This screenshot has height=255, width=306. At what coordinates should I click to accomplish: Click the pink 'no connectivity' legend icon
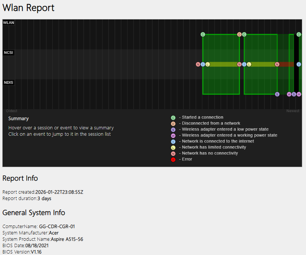point(173,153)
